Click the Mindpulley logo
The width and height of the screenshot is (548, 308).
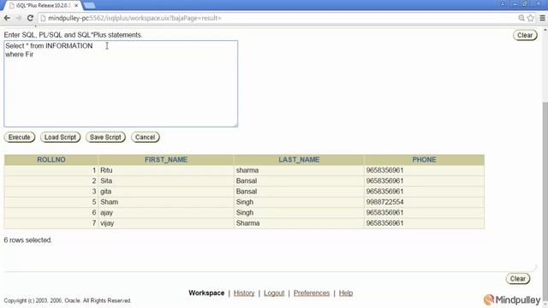(512, 299)
